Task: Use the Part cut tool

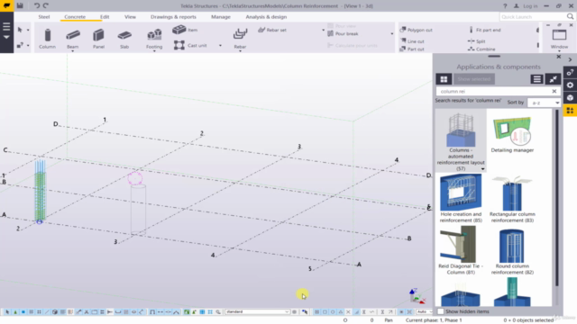Action: (x=412, y=49)
